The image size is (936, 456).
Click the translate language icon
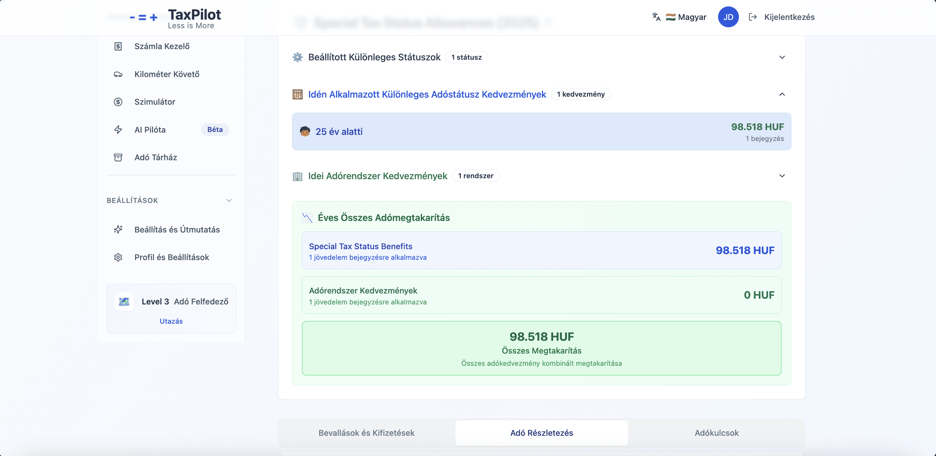(656, 17)
